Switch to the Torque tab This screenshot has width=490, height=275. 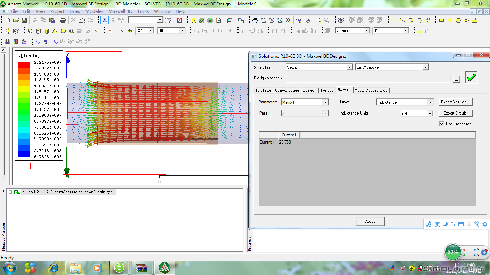pos(327,90)
